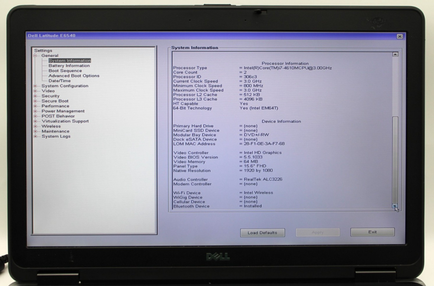Open Boot Sequence settings
The width and height of the screenshot is (434, 286).
click(65, 71)
